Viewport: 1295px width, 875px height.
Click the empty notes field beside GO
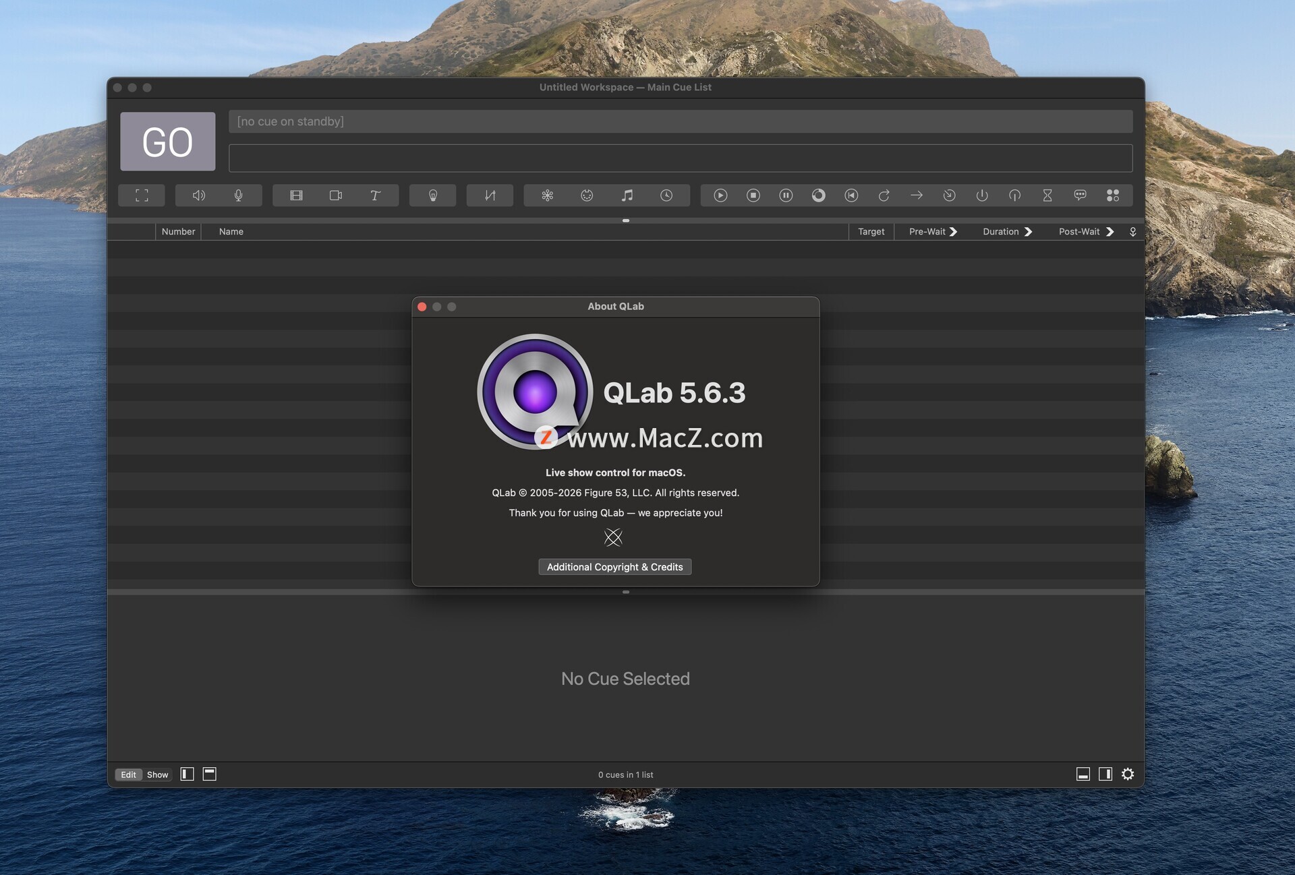pos(681,158)
